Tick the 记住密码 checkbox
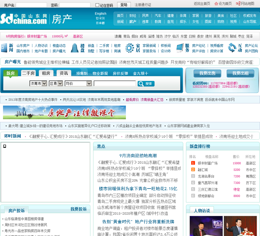260x236 pixels. (97, 5)
